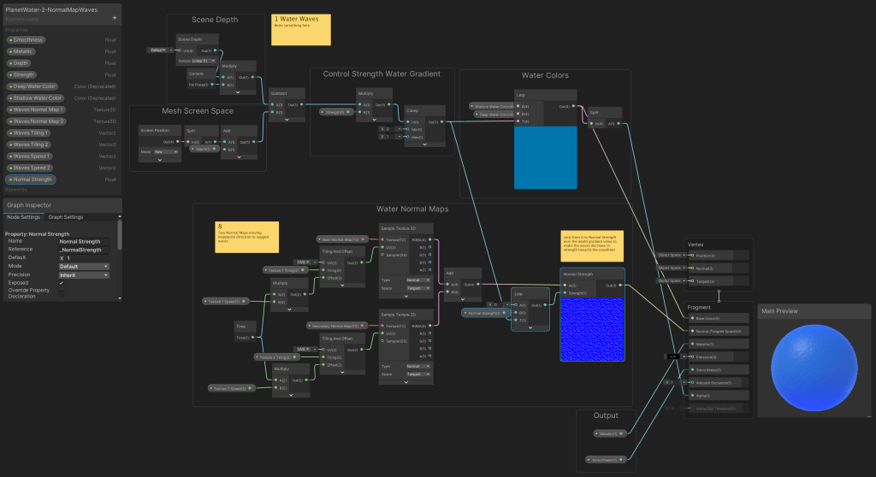
Task: Click the 1 Water Waves sticky note
Action: pos(301,29)
